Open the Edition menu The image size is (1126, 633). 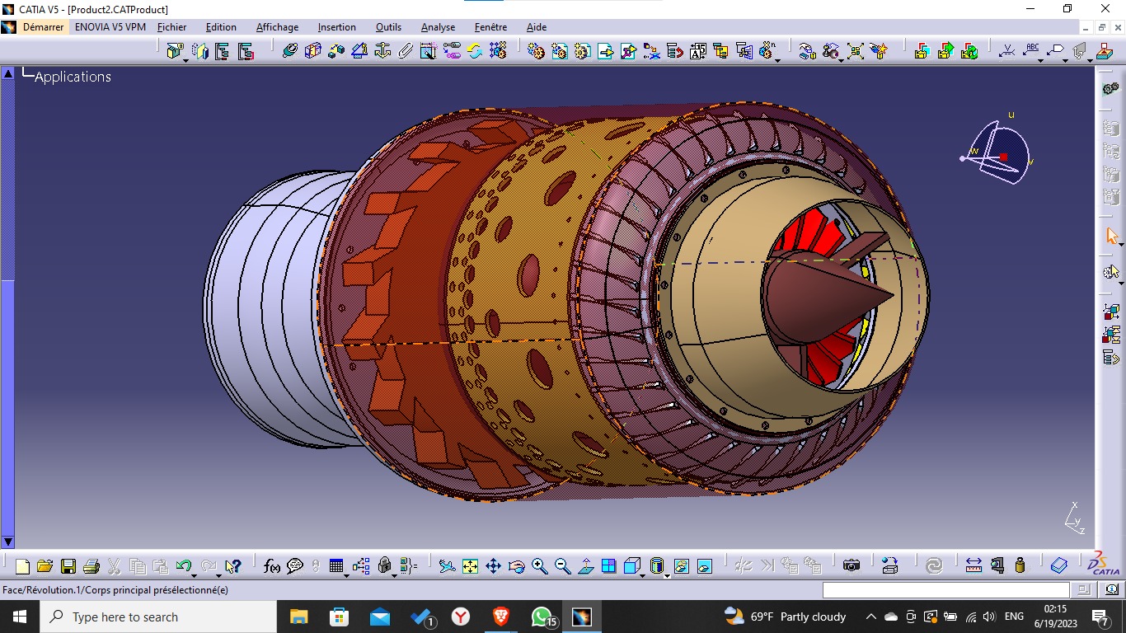tap(221, 27)
